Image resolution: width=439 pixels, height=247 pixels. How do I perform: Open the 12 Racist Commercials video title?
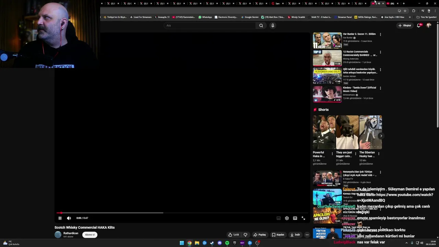[360, 54]
